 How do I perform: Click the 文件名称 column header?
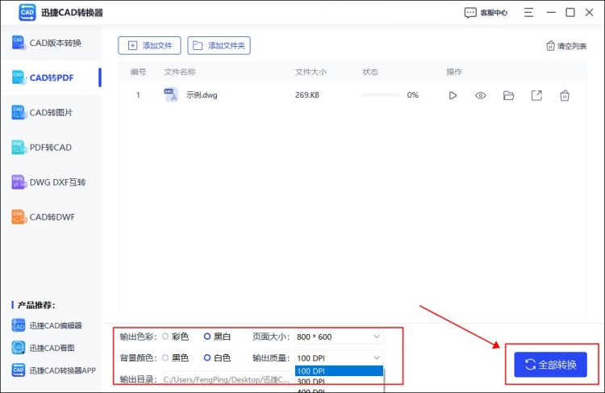click(180, 72)
